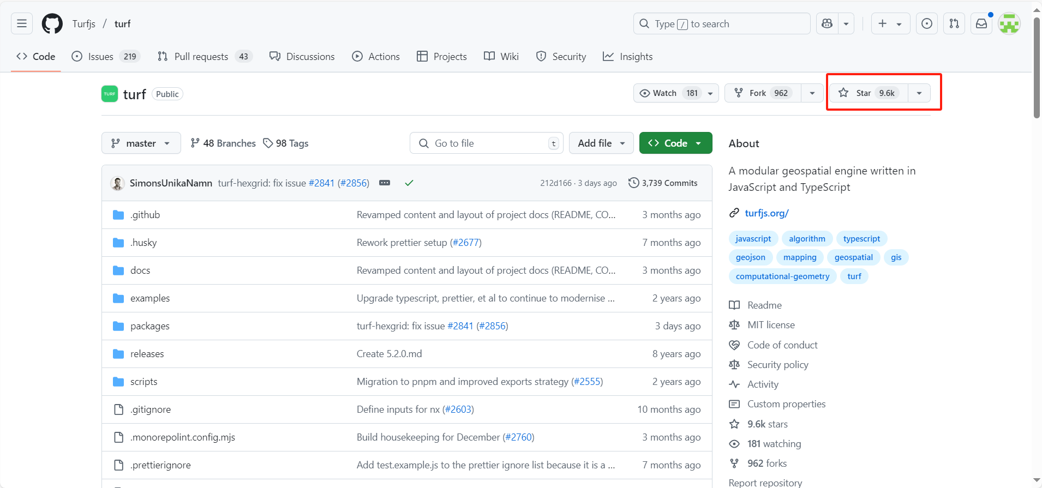Open green Code clone dropdown
The width and height of the screenshot is (1042, 488).
(676, 143)
